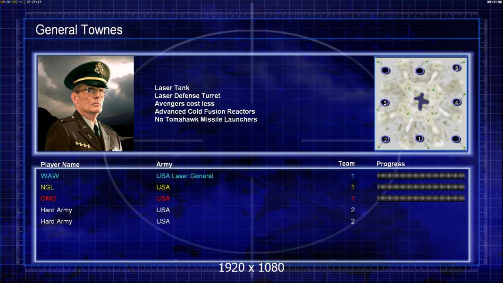This screenshot has width=503, height=283.
Task: Click NGL's loading progress bar
Action: [x=420, y=187]
